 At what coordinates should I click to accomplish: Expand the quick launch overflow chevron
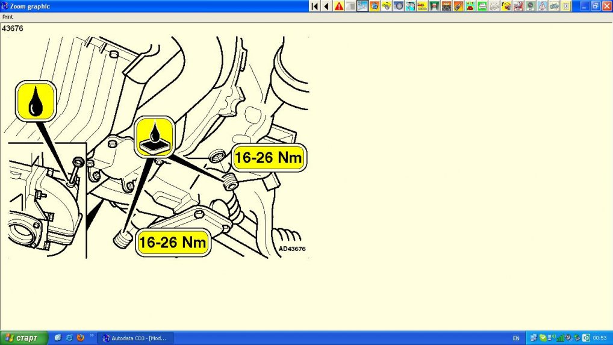(92, 336)
